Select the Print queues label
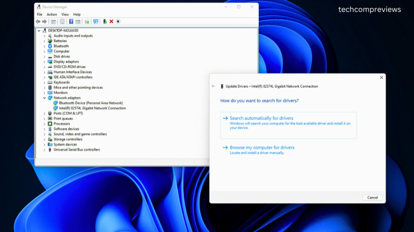Image resolution: width=414 pixels, height=232 pixels. tap(63, 119)
